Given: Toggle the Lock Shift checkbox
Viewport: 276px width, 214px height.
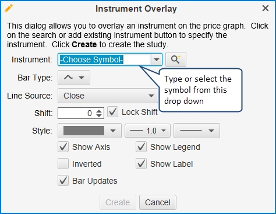Looking at the screenshot, I should point(113,112).
